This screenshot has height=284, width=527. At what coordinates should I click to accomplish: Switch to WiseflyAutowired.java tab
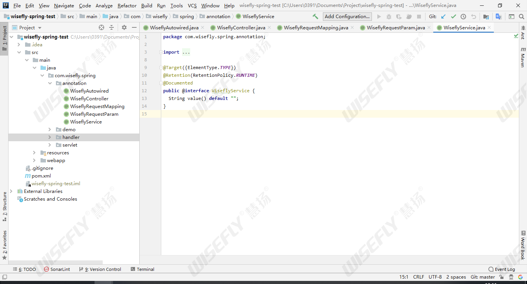(174, 28)
